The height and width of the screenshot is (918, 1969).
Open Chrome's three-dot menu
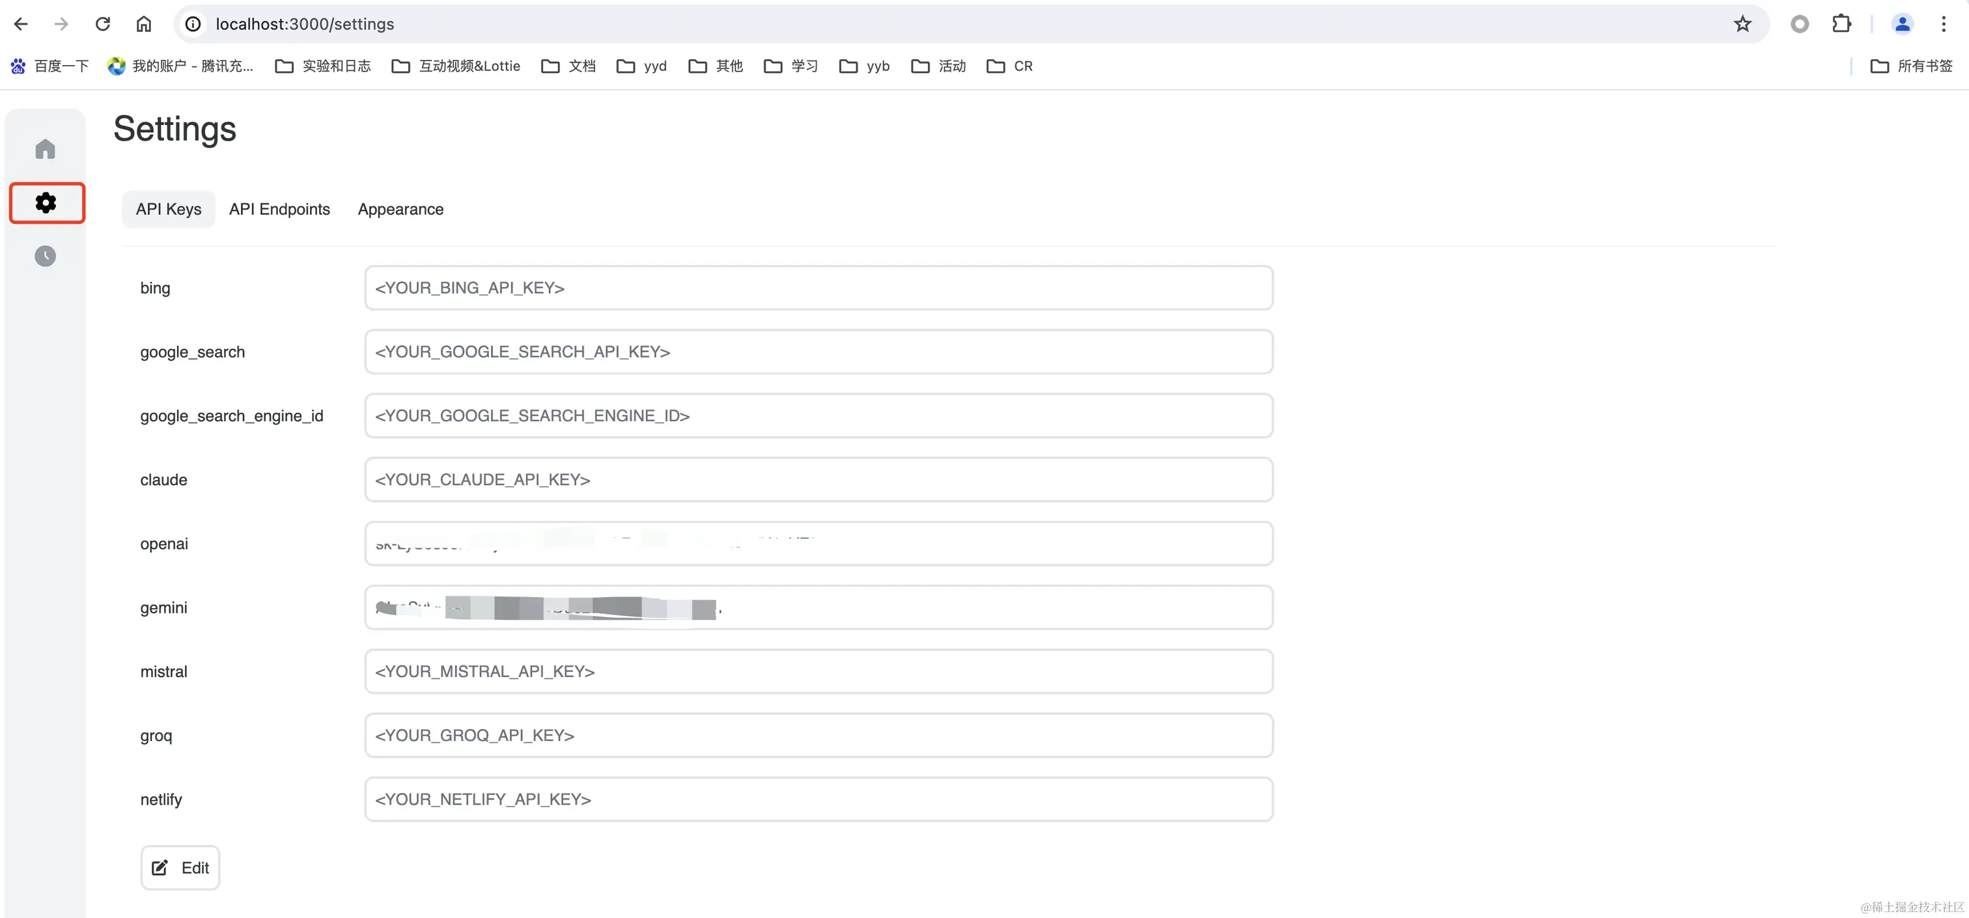tap(1943, 23)
